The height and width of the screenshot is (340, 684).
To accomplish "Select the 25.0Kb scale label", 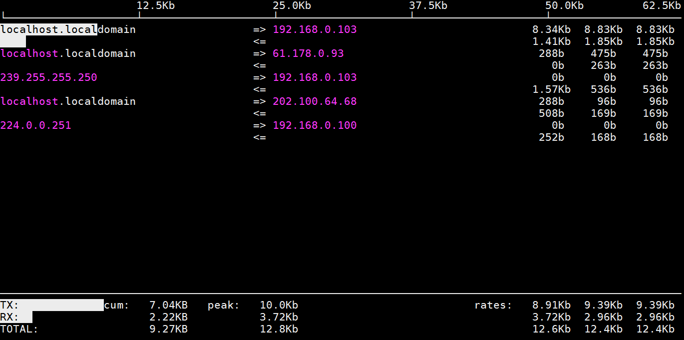I will coord(292,5).
